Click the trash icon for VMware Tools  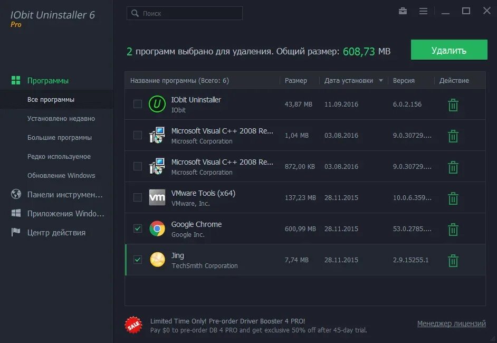[x=453, y=198]
